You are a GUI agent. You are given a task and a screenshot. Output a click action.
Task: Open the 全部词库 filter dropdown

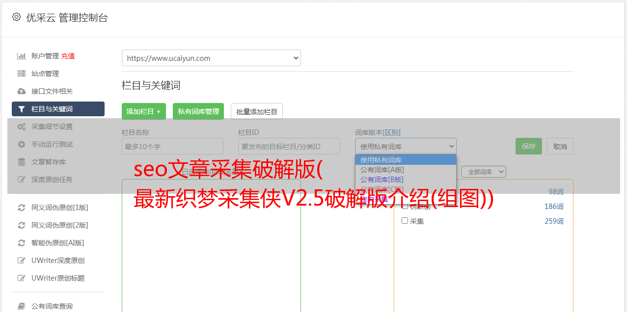[x=484, y=172]
